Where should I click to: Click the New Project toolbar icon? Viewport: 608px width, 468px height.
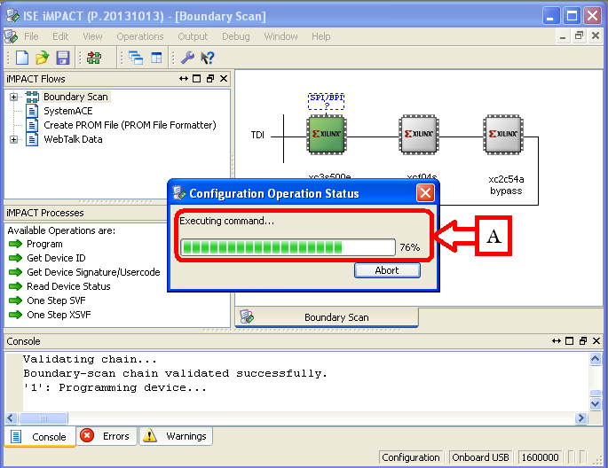[22, 58]
